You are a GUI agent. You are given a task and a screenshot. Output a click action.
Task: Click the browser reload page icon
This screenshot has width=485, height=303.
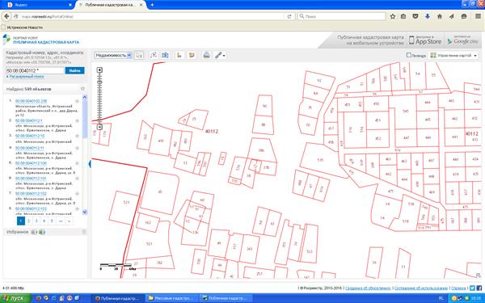tap(289, 16)
